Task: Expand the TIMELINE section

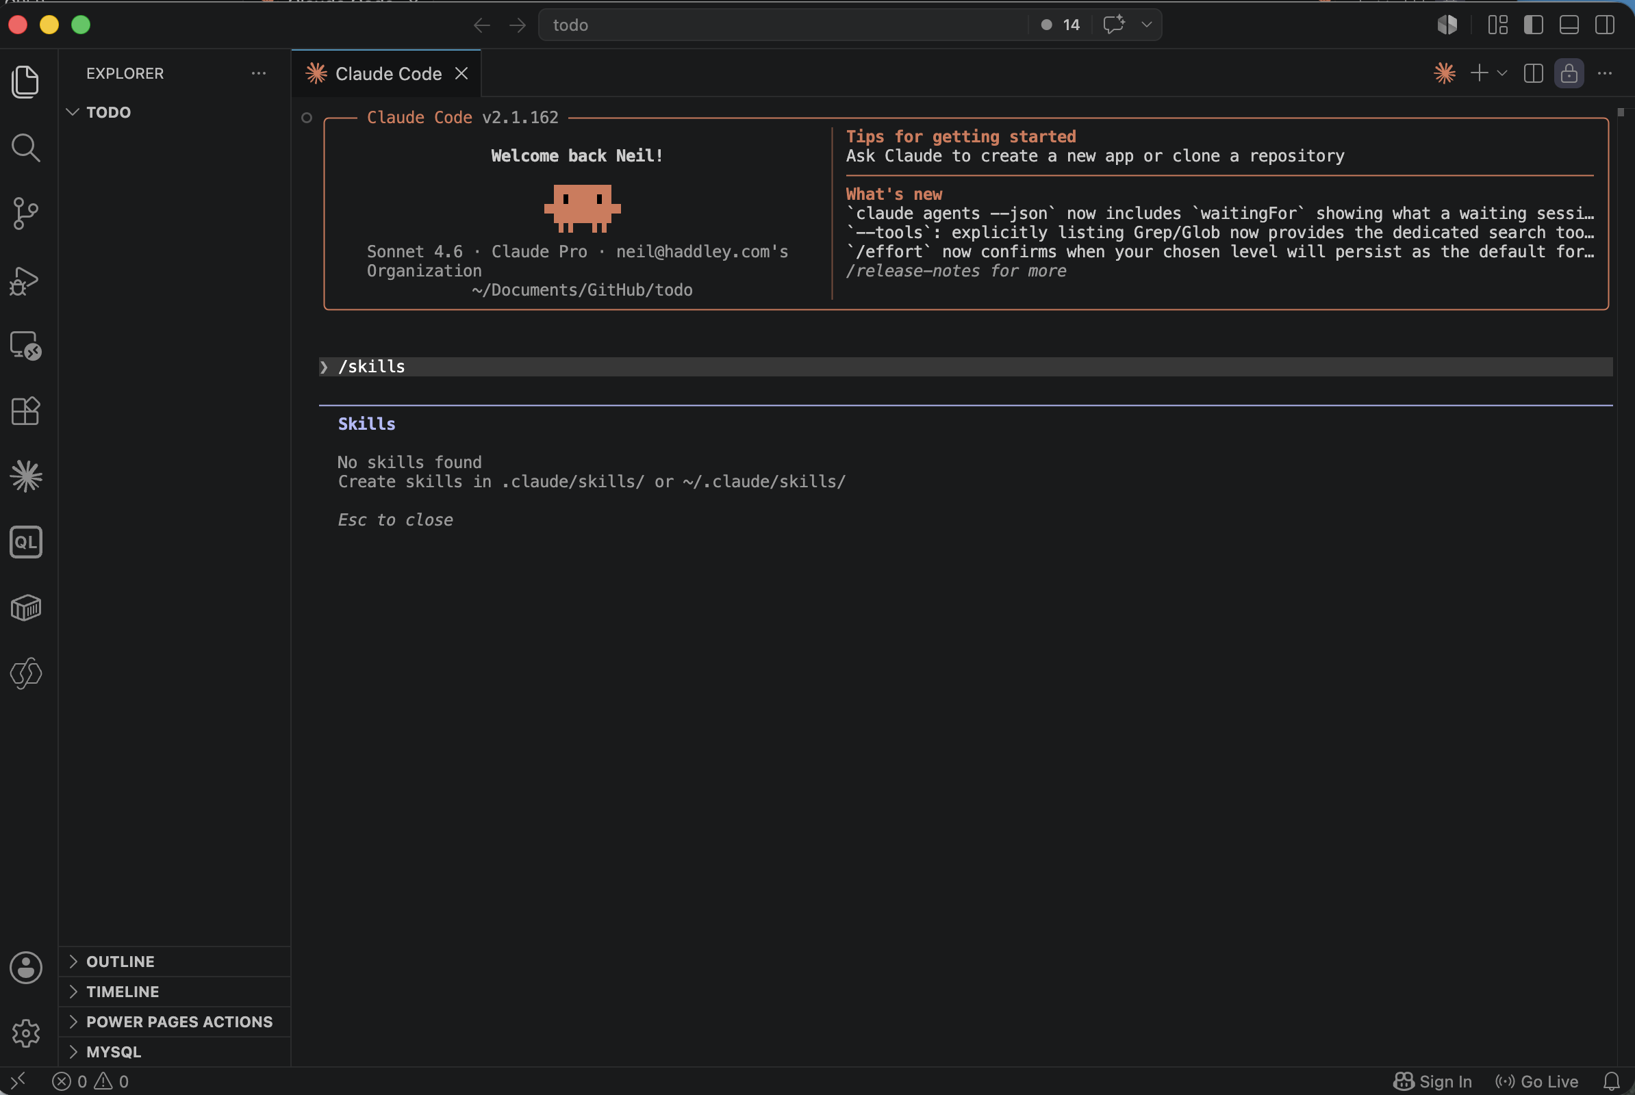Action: (175, 992)
